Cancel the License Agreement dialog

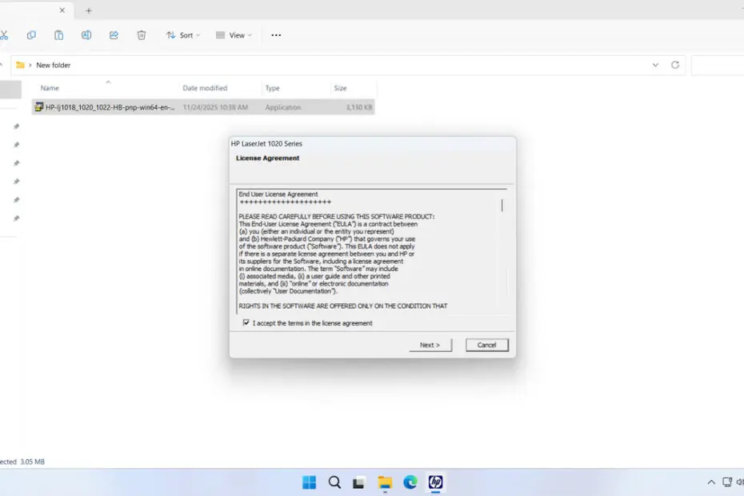[x=486, y=345]
